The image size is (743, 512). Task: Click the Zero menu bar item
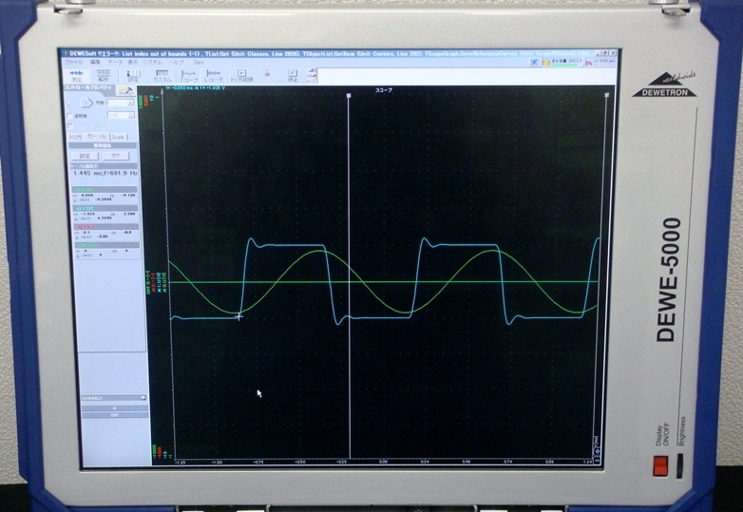coord(199,62)
